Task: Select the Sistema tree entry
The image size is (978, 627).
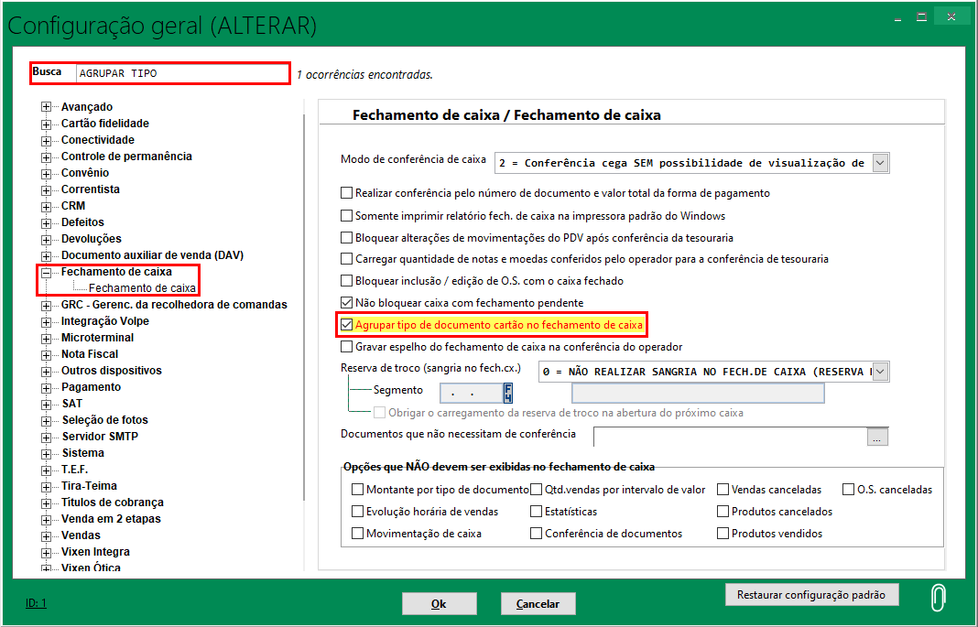Action: [x=83, y=453]
